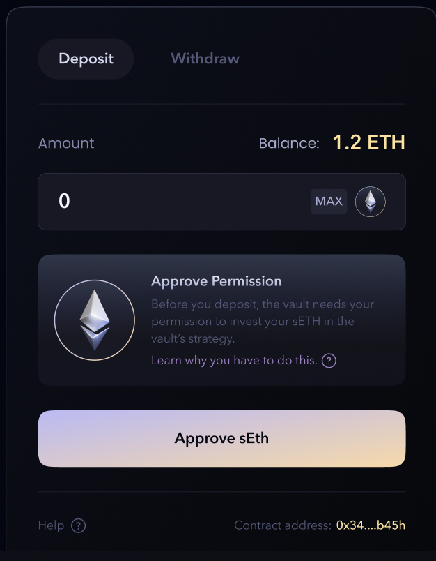Switch to the Deposit tab
The width and height of the screenshot is (436, 561).
[86, 59]
